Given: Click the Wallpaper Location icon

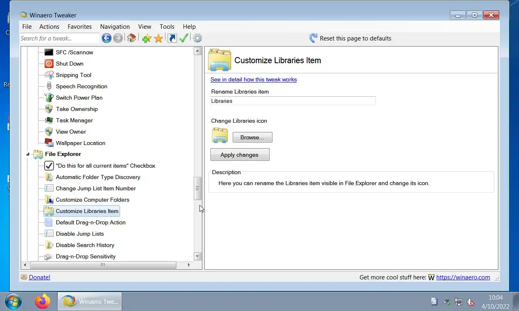Looking at the screenshot, I should tap(49, 143).
